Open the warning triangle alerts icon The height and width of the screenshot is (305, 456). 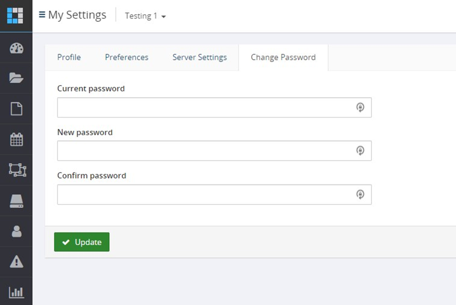(16, 262)
